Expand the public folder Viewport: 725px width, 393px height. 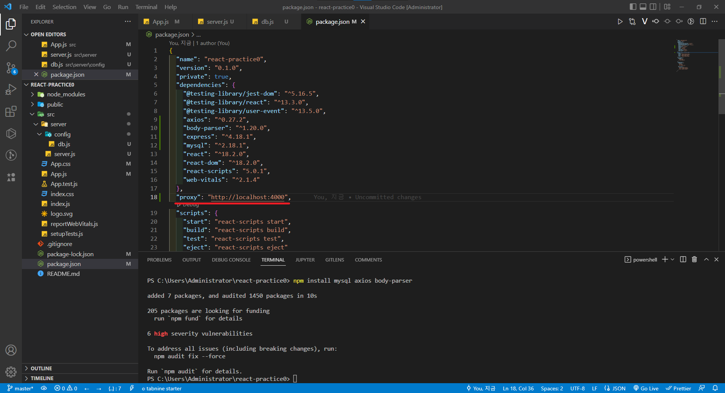pyautogui.click(x=32, y=104)
